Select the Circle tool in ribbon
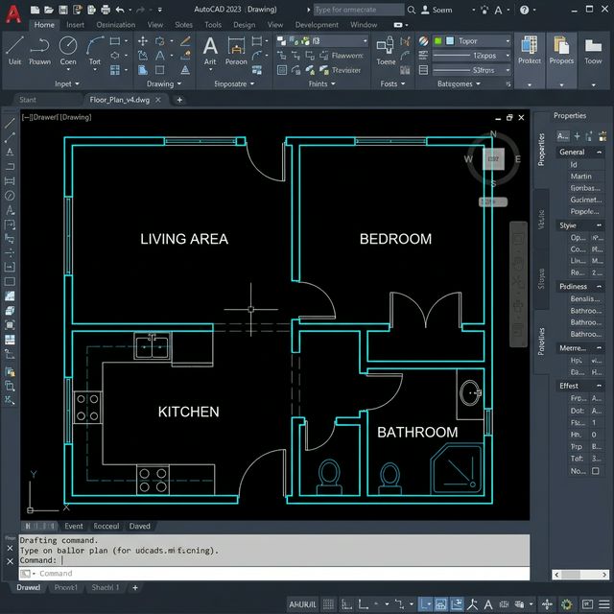614x614 pixels. click(x=68, y=45)
